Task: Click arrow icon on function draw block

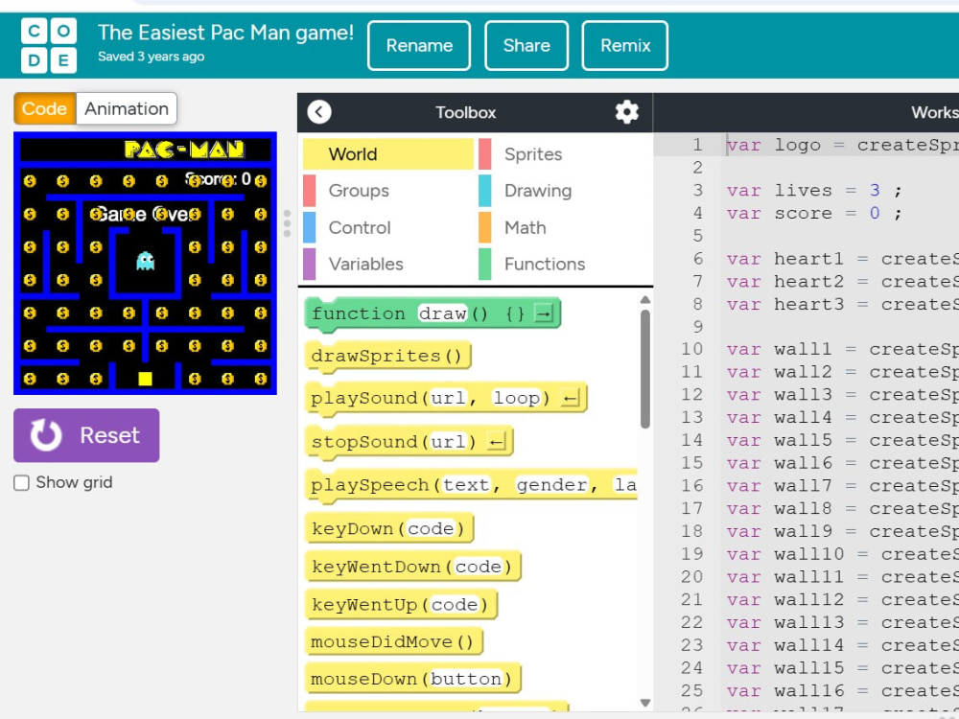Action: pos(543,313)
